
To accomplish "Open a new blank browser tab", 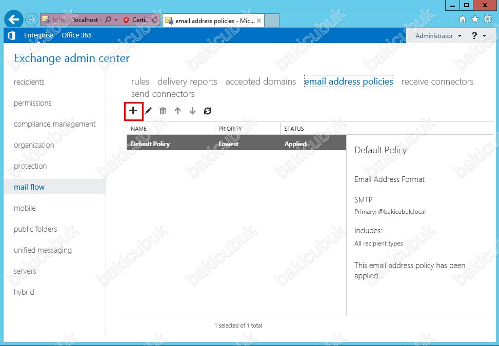I will click(x=272, y=21).
